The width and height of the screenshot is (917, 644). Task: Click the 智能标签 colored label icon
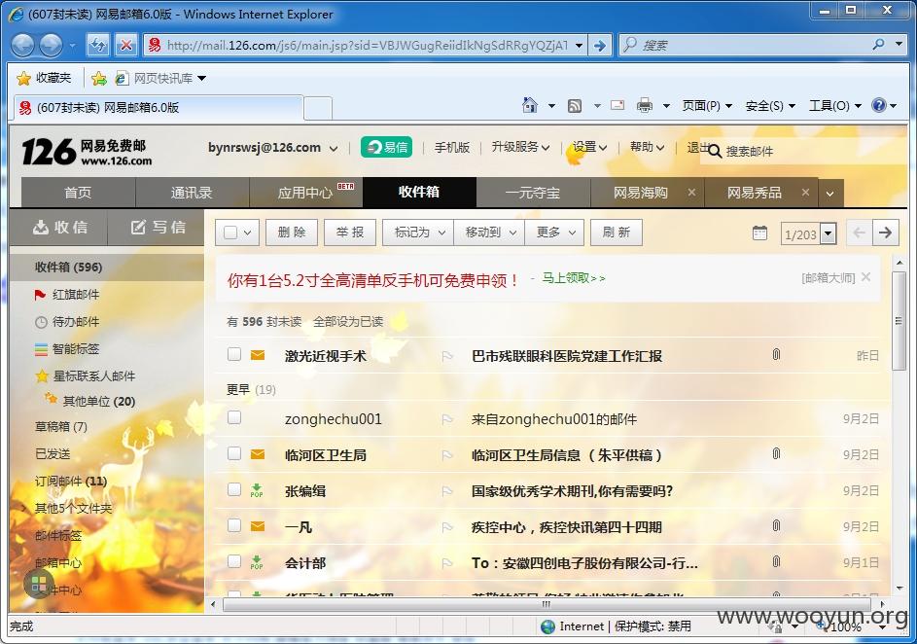coord(41,349)
